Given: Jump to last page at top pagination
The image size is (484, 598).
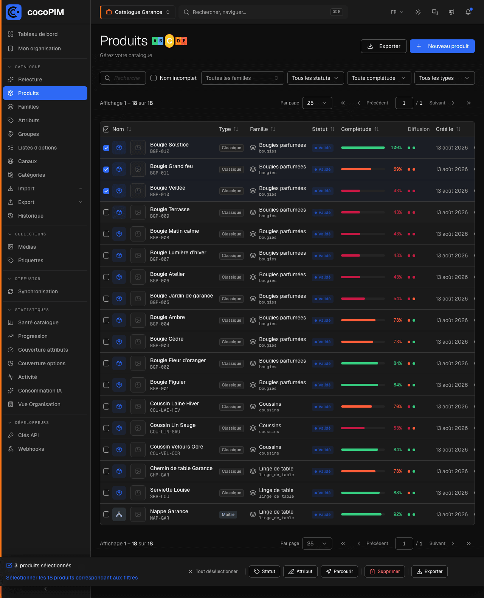Looking at the screenshot, I should coord(469,103).
